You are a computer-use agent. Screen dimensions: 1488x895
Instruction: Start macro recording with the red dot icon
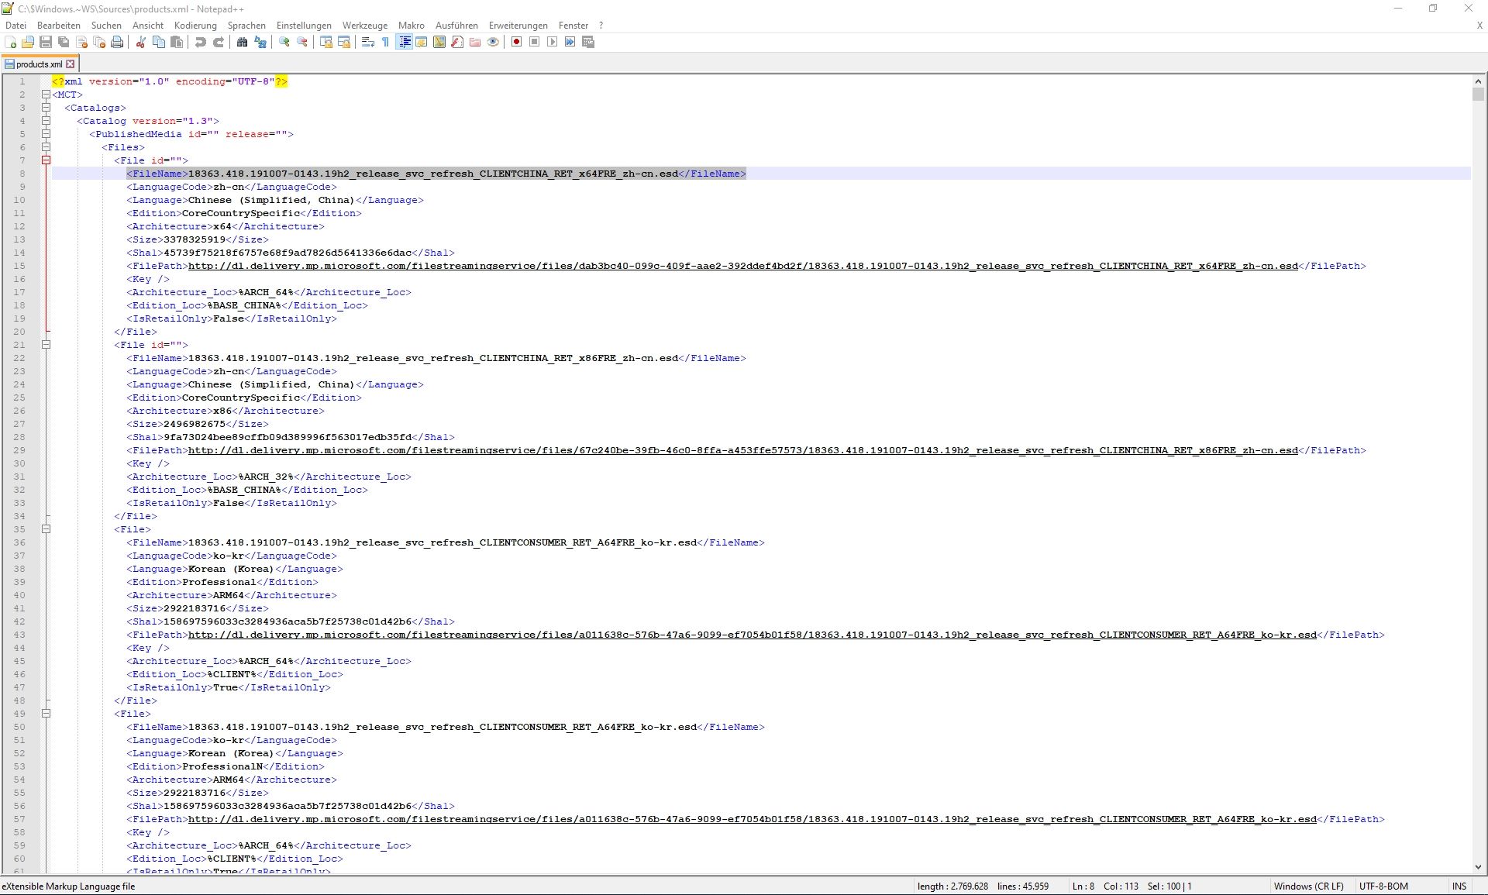point(517,42)
